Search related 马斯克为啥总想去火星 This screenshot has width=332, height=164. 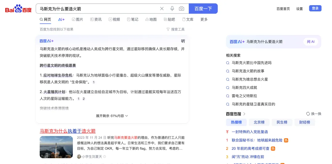pos(250,79)
